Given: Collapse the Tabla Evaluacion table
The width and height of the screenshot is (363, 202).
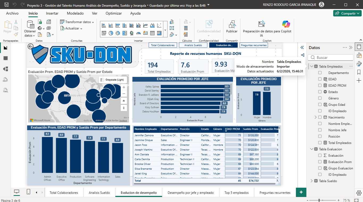Looking at the screenshot, I should (312, 149).
